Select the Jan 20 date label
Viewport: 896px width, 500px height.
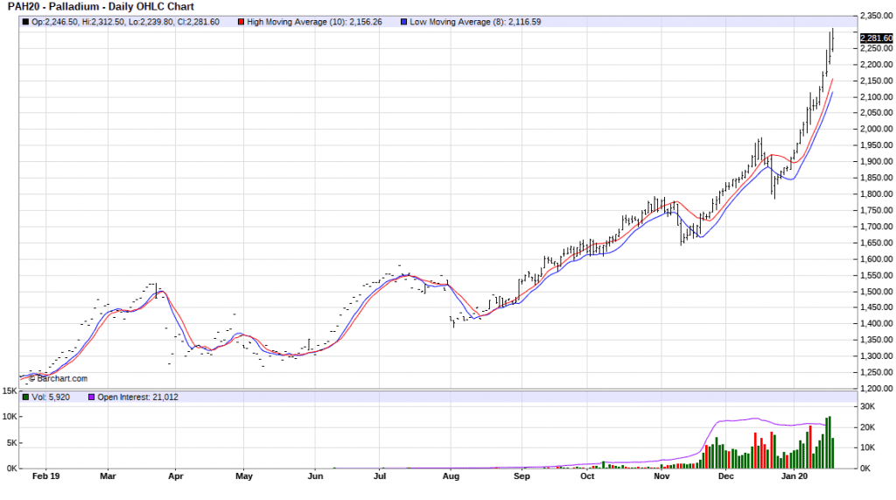(794, 478)
